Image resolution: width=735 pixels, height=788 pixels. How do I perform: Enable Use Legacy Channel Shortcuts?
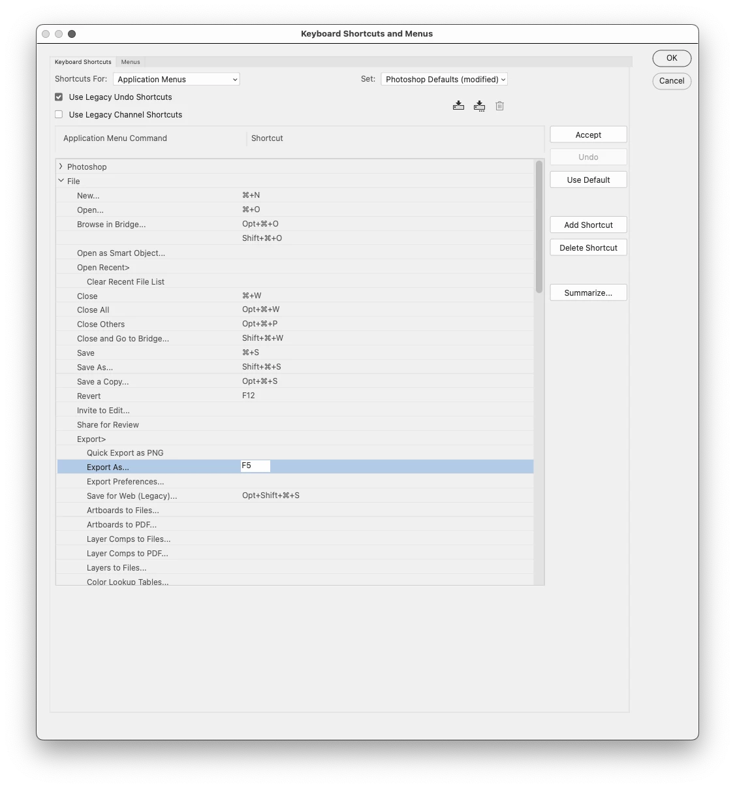coord(59,114)
